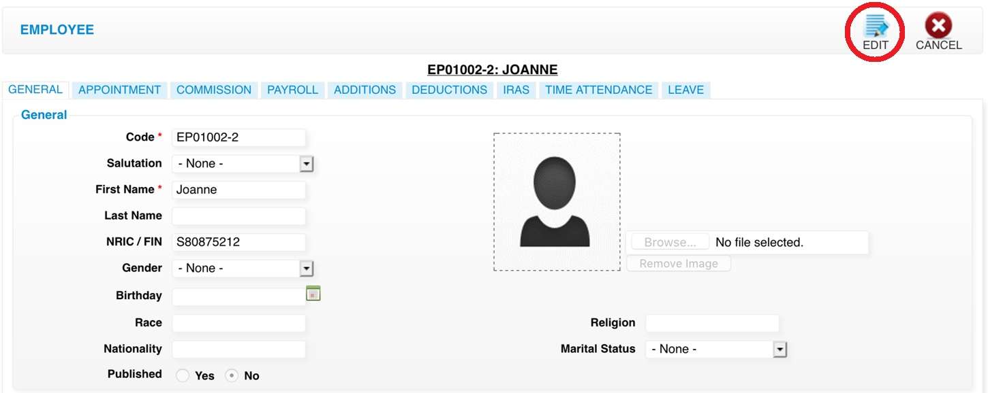988x393 pixels.
Task: Click the employee photo placeholder
Action: [x=557, y=202]
